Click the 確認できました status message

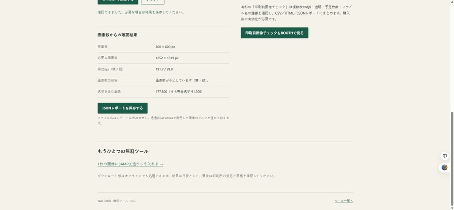[141, 12]
